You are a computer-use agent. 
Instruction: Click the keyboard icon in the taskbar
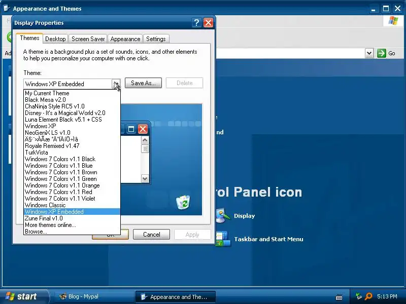339,297
